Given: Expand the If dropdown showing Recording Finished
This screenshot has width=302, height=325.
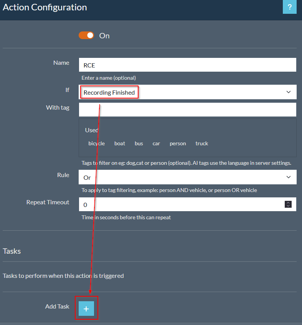Looking at the screenshot, I should [187, 92].
